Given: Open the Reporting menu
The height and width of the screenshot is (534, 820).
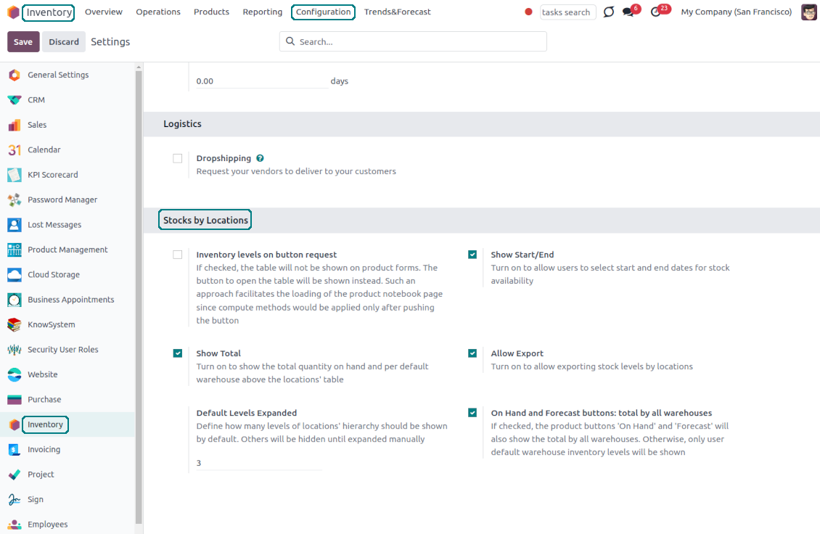Looking at the screenshot, I should point(263,12).
